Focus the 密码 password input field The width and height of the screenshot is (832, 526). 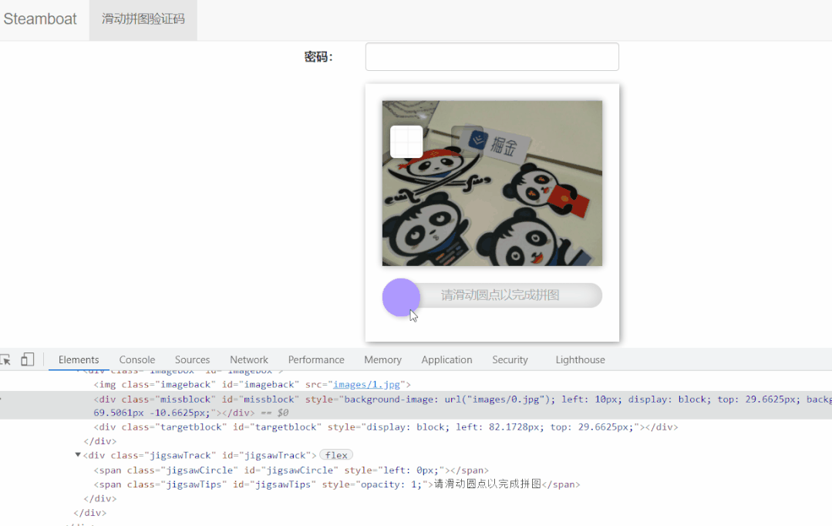(x=492, y=57)
